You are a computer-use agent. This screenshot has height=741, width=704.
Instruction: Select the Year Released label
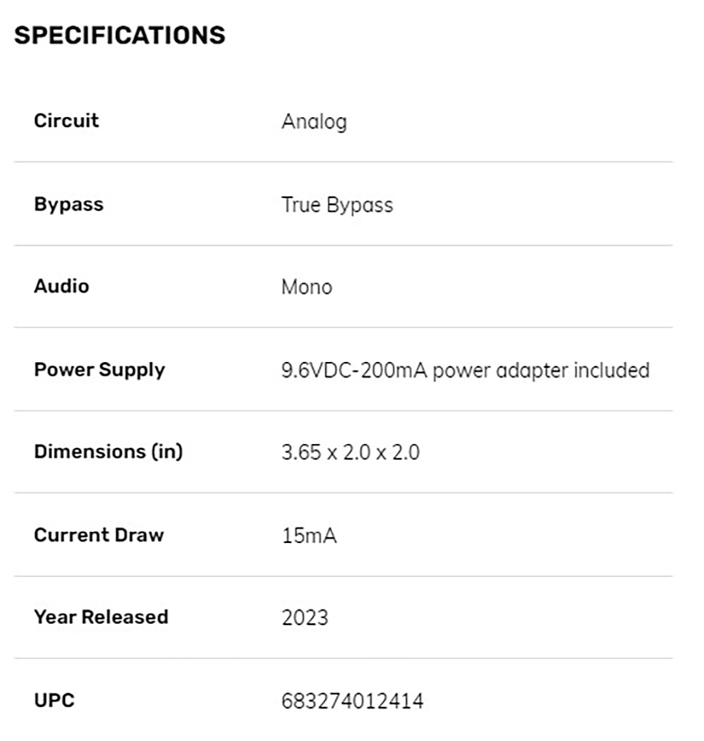click(101, 617)
